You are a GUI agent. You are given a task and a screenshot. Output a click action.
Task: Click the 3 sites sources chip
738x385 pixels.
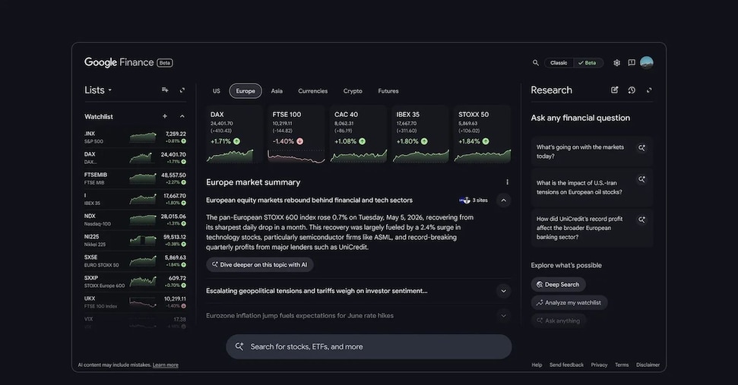click(474, 200)
